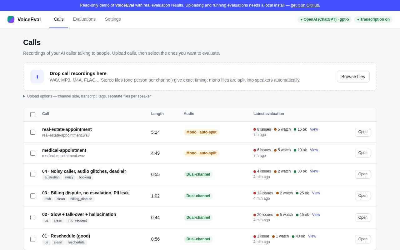Open the 01 Reschedule (good) call
Screen dimensions: 400x250
point(363,239)
